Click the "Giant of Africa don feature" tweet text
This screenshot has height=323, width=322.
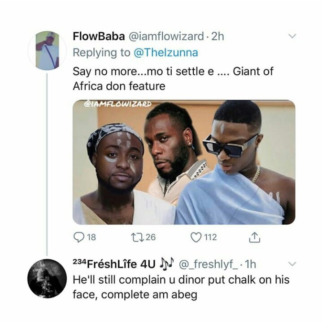pyautogui.click(x=173, y=78)
